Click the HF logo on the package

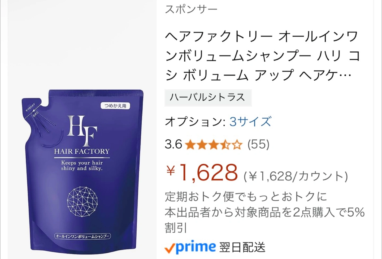coord(82,131)
